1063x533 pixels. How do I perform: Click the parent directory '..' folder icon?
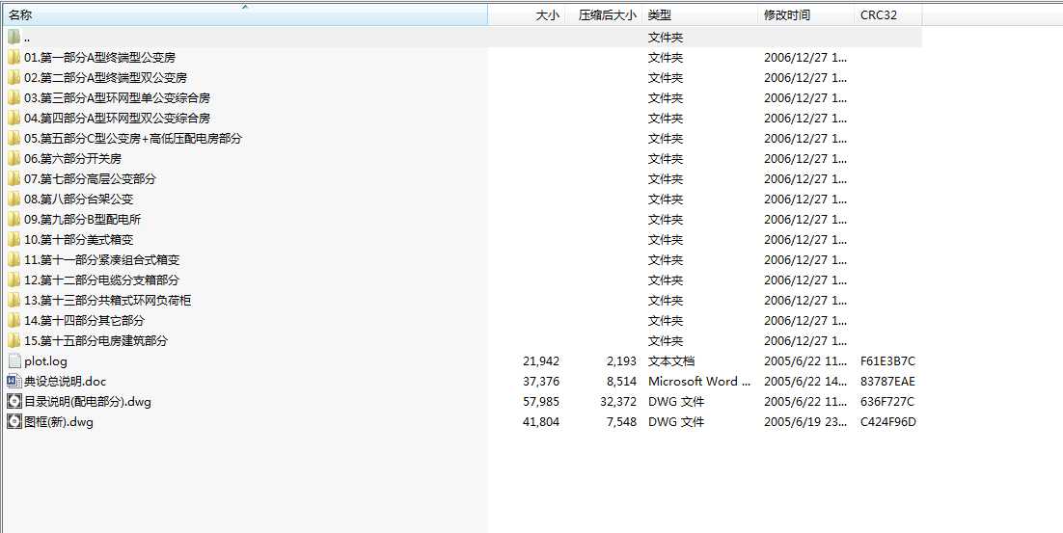pos(14,38)
